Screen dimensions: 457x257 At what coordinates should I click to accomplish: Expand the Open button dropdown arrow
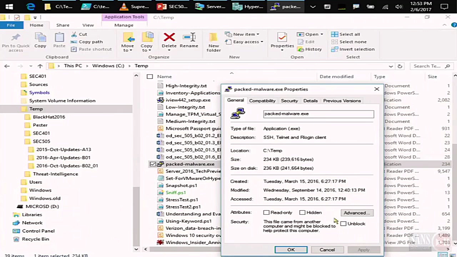click(x=321, y=35)
